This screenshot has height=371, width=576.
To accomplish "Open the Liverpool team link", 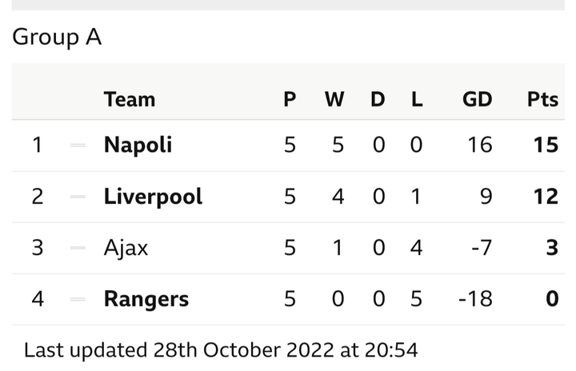I will coord(153,197).
